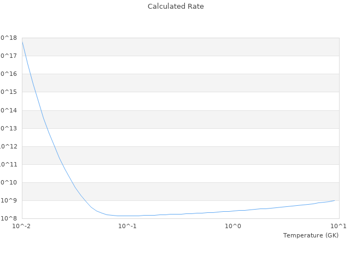Select the 10^1 x-axis tick label

click(x=339, y=226)
